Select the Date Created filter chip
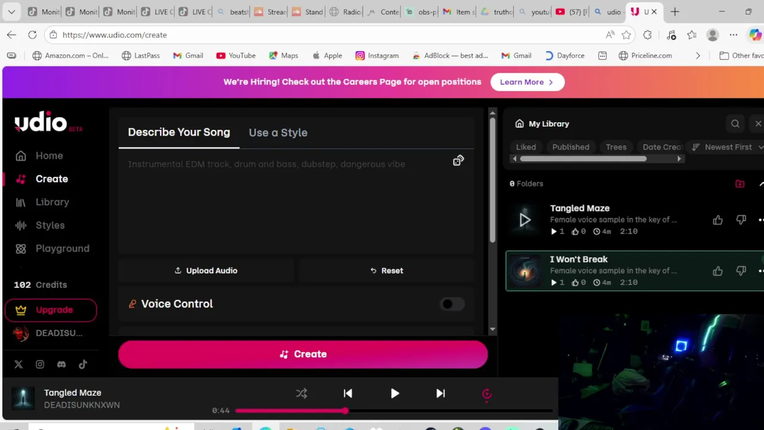This screenshot has width=764, height=430. 661,147
